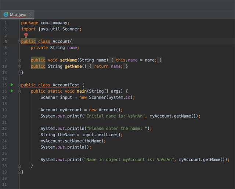The height and width of the screenshot is (189, 235).
Task: Run AccountTest class via gutter arrow
Action: (12, 85)
